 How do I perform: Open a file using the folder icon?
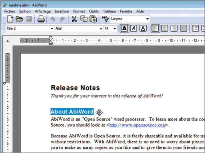[19, 19]
